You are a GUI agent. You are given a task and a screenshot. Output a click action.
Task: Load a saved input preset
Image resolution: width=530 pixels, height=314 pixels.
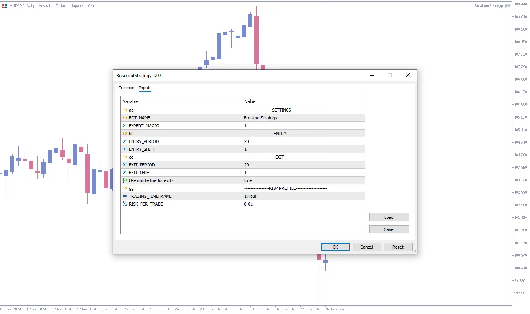coord(389,217)
